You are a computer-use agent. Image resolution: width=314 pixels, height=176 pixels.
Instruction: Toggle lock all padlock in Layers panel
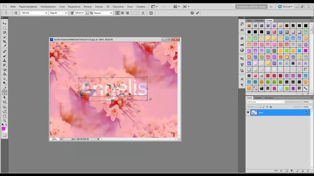pos(270,107)
